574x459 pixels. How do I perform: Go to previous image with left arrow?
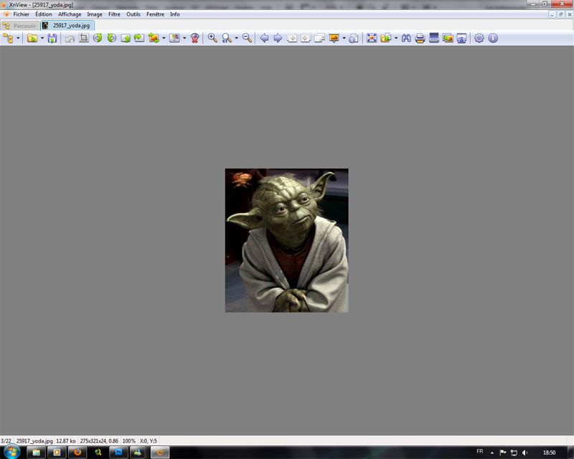[x=264, y=38]
